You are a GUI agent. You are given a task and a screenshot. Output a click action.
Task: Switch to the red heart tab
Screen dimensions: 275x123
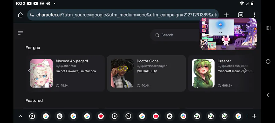101,116
